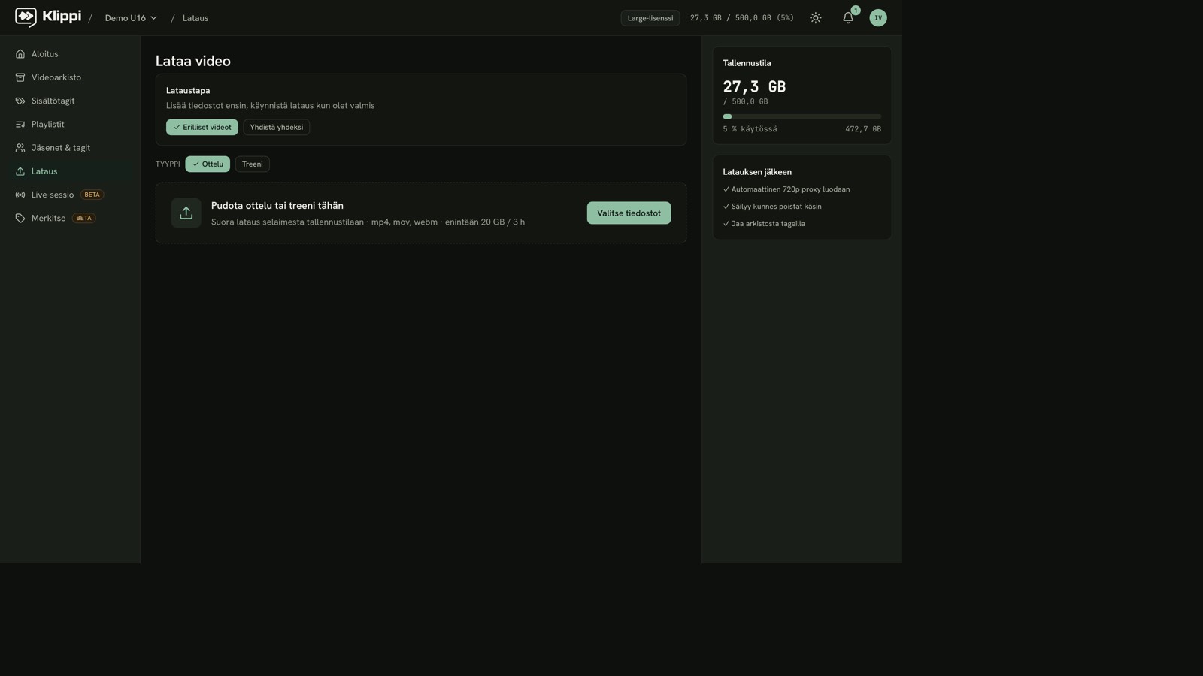This screenshot has height=676, width=1203.
Task: Click the drop zone heading 'Pudota ottelu tai treeni tähän'
Action: click(x=277, y=206)
